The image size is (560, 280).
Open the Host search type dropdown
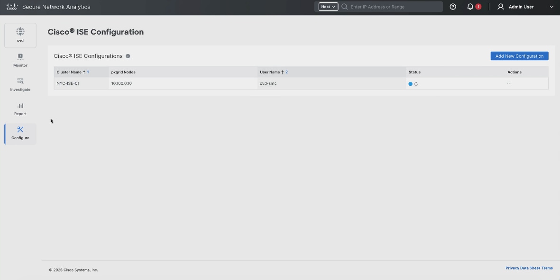click(x=328, y=7)
